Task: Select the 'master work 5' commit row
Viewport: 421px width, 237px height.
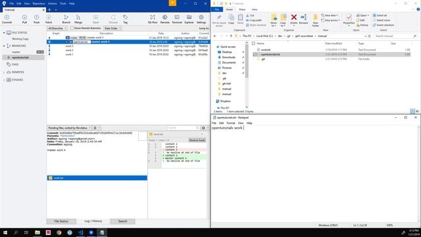Action: click(128, 38)
